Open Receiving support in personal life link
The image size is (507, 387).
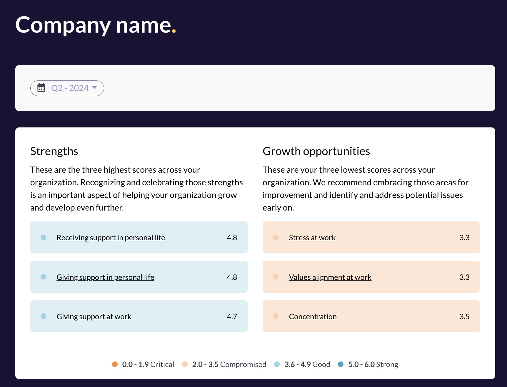click(111, 238)
